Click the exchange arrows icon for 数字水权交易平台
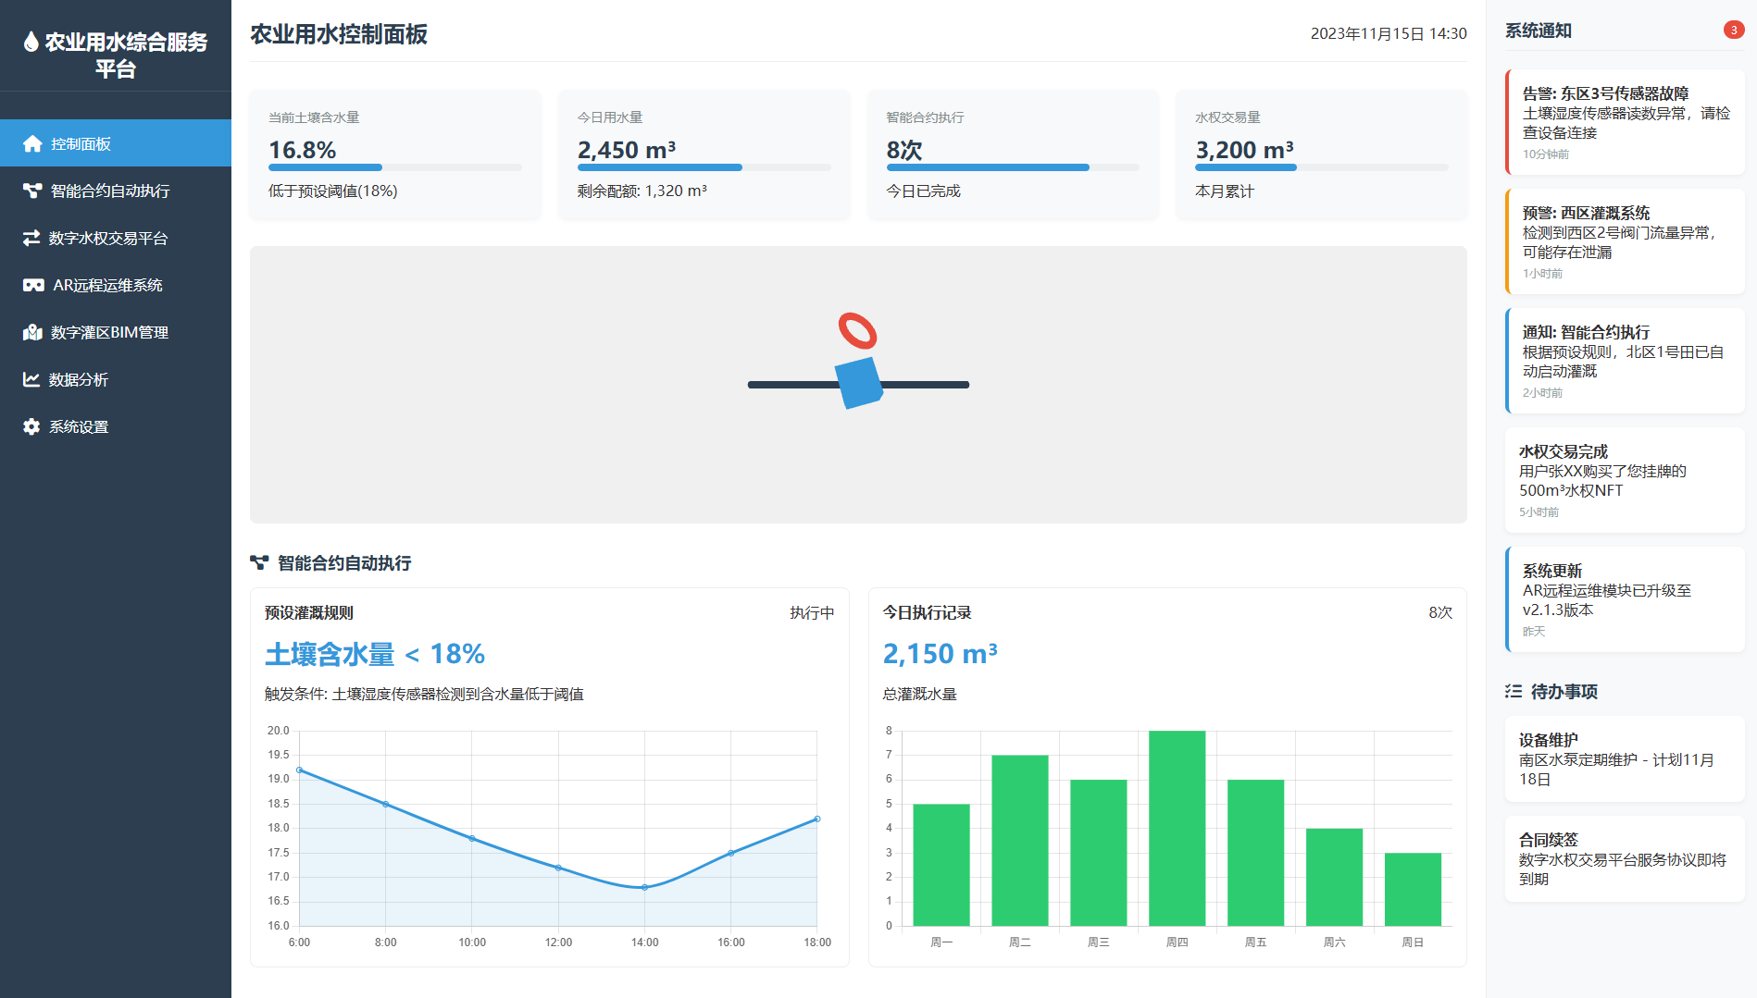The height and width of the screenshot is (998, 1757). tap(31, 238)
